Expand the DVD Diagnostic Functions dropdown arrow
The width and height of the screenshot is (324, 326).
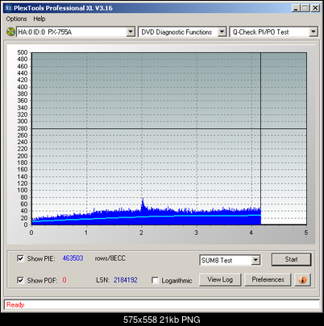[x=222, y=32]
